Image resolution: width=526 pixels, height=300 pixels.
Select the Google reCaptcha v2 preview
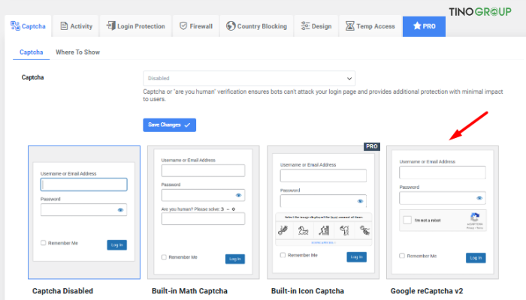click(443, 212)
